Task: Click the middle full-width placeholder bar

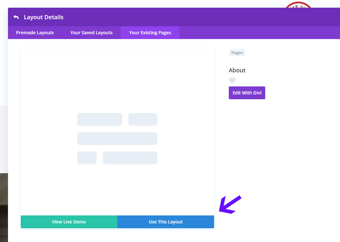Action: click(x=117, y=139)
